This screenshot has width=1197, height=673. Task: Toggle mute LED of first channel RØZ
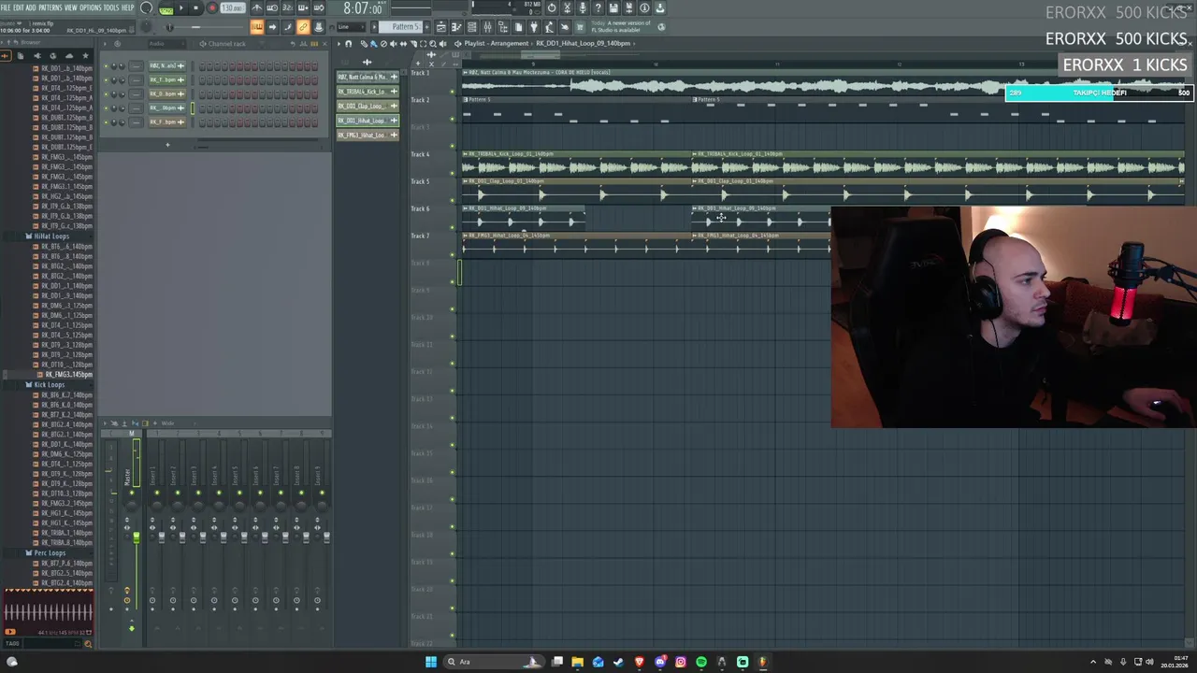pyautogui.click(x=106, y=65)
